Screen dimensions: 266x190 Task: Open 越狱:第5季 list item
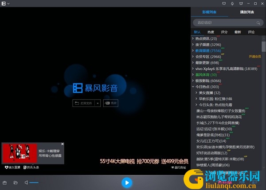pyautogui.click(x=220, y=159)
